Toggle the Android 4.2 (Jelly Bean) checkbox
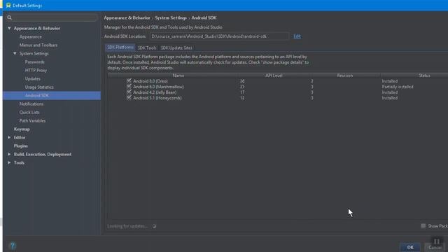 pos(129,92)
